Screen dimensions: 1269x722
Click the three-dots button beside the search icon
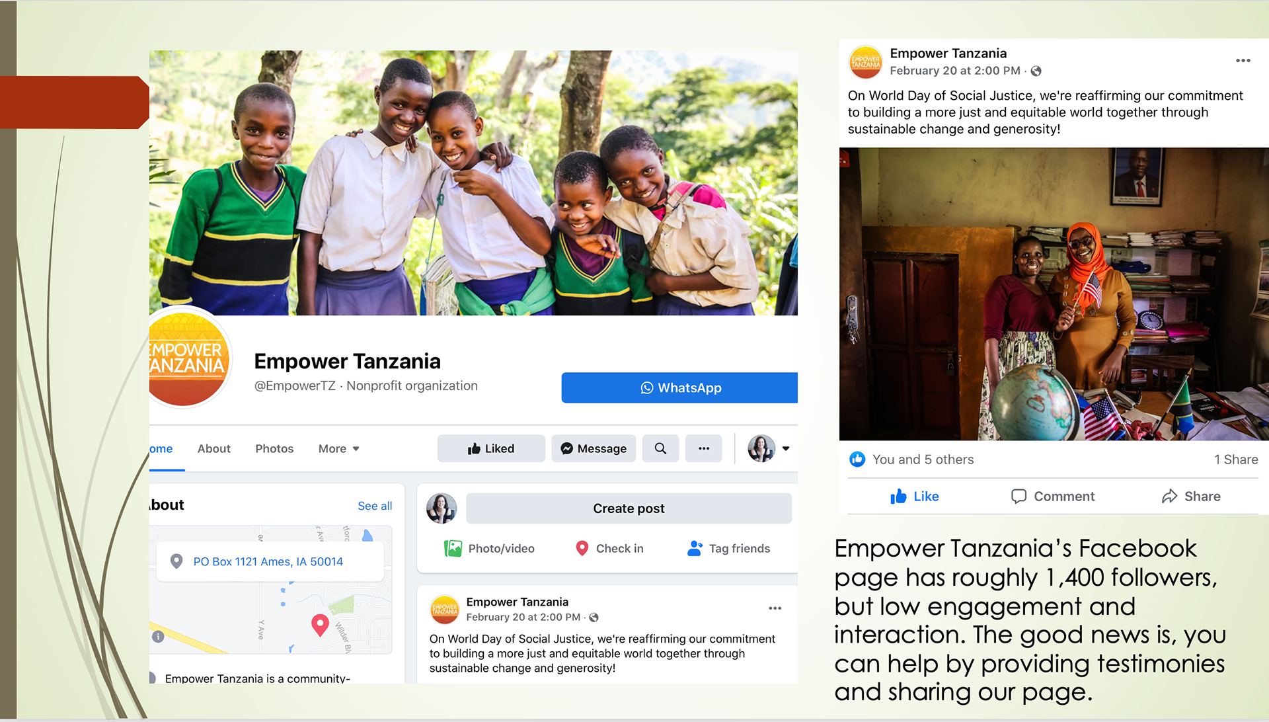point(704,448)
